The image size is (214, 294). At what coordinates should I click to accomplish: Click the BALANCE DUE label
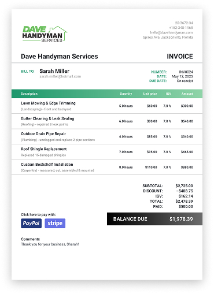click(130, 219)
